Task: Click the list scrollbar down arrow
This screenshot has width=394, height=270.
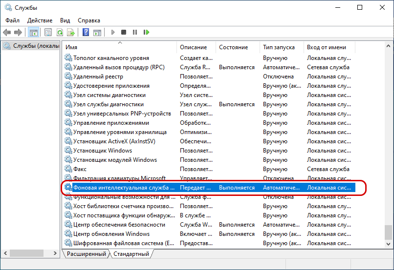Action: point(388,244)
